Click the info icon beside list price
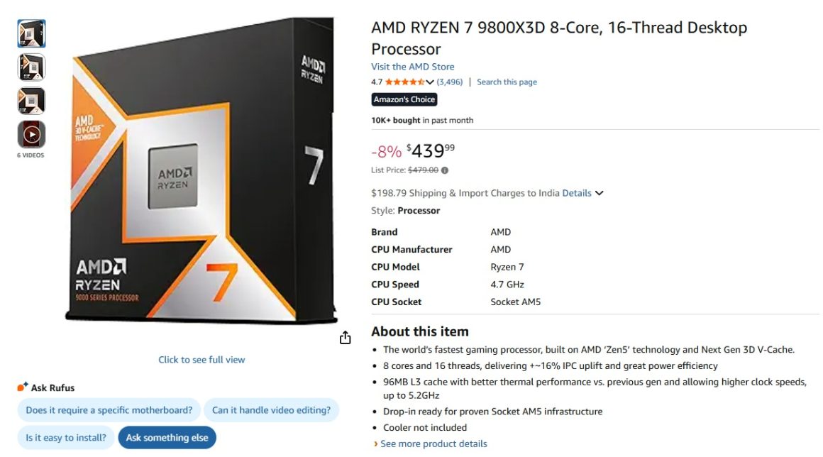 [443, 170]
